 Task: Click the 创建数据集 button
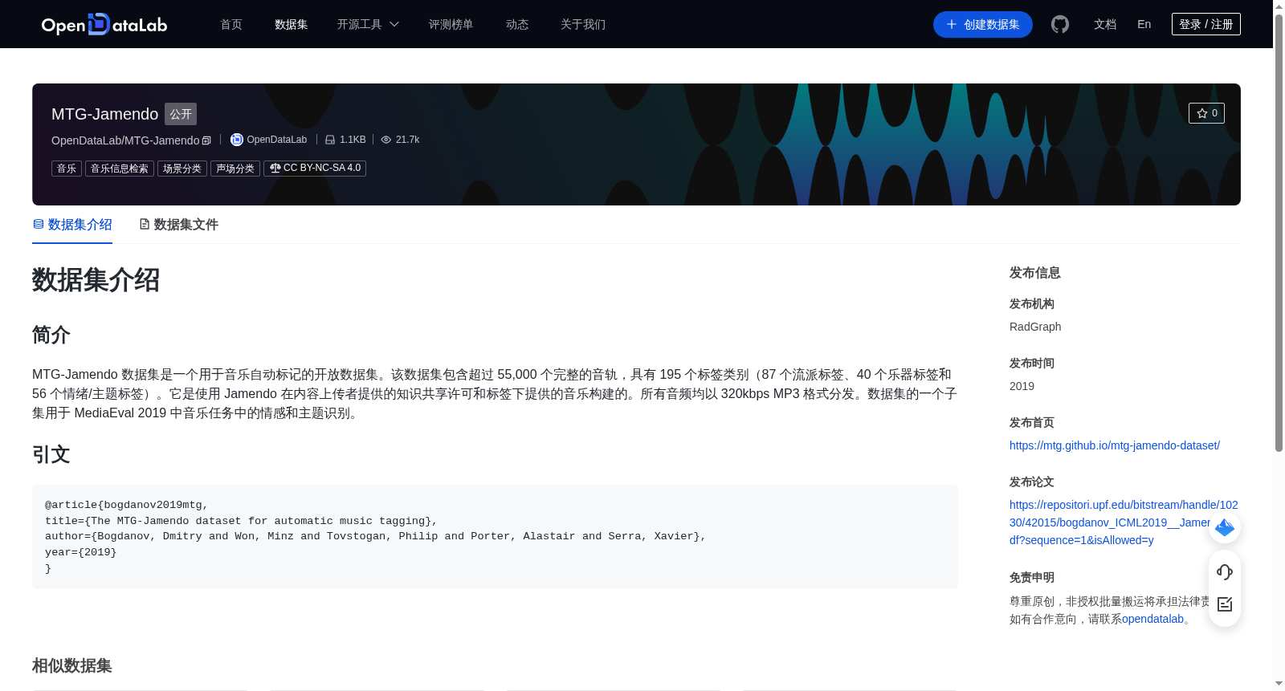(983, 25)
